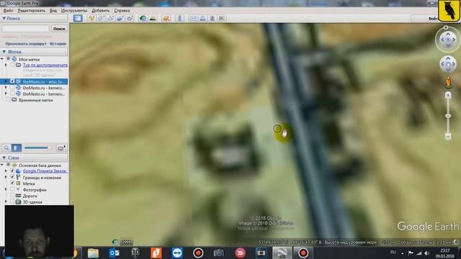Select the Add Image Overlay tool

[120, 18]
